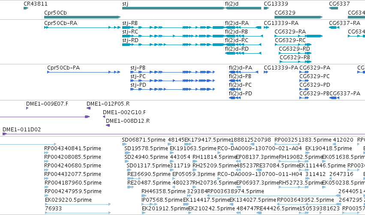365x215 pixels.
Task: Select the fl(2)d gene bar
Action: coord(243,8)
